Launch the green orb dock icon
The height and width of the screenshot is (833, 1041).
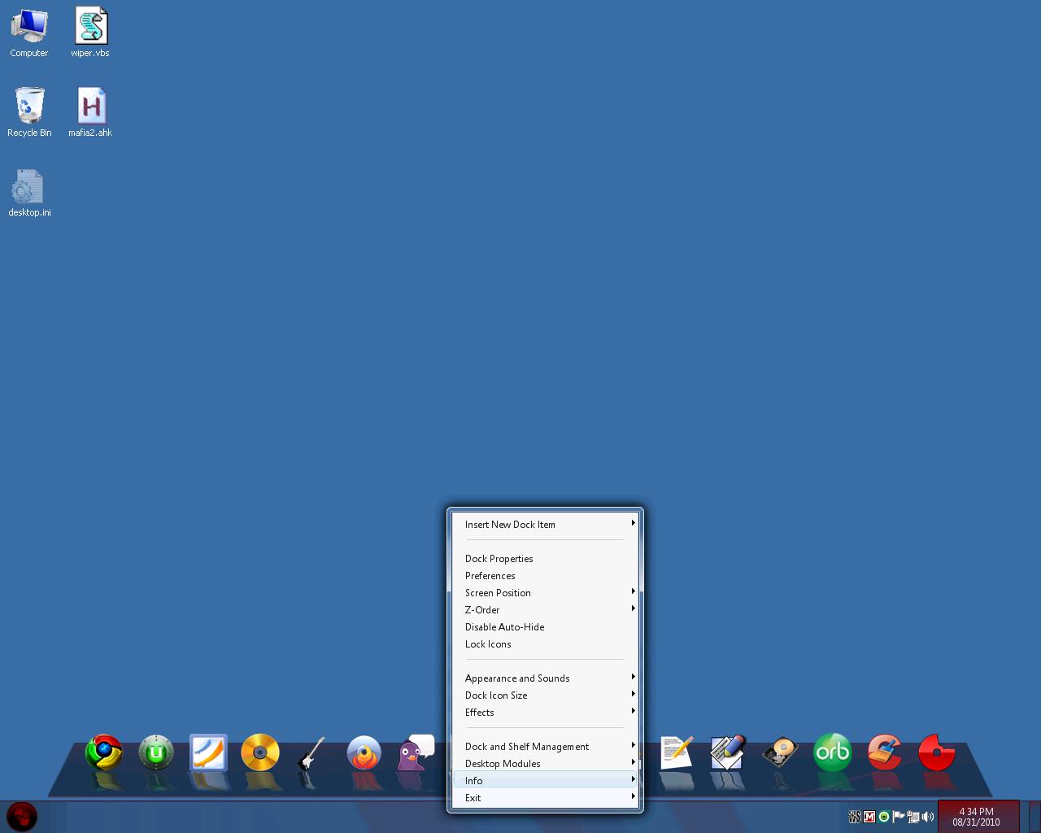[x=832, y=752]
